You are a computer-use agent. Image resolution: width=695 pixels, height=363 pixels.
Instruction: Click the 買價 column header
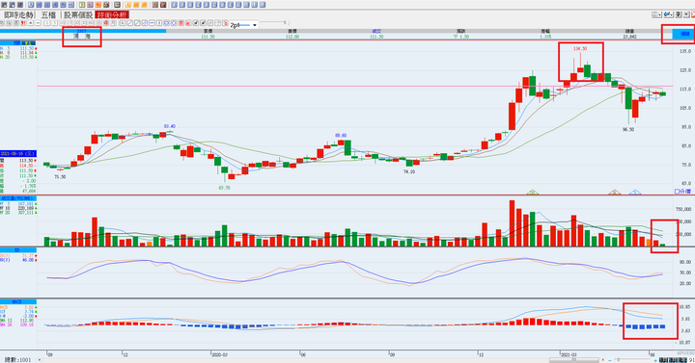click(208, 32)
